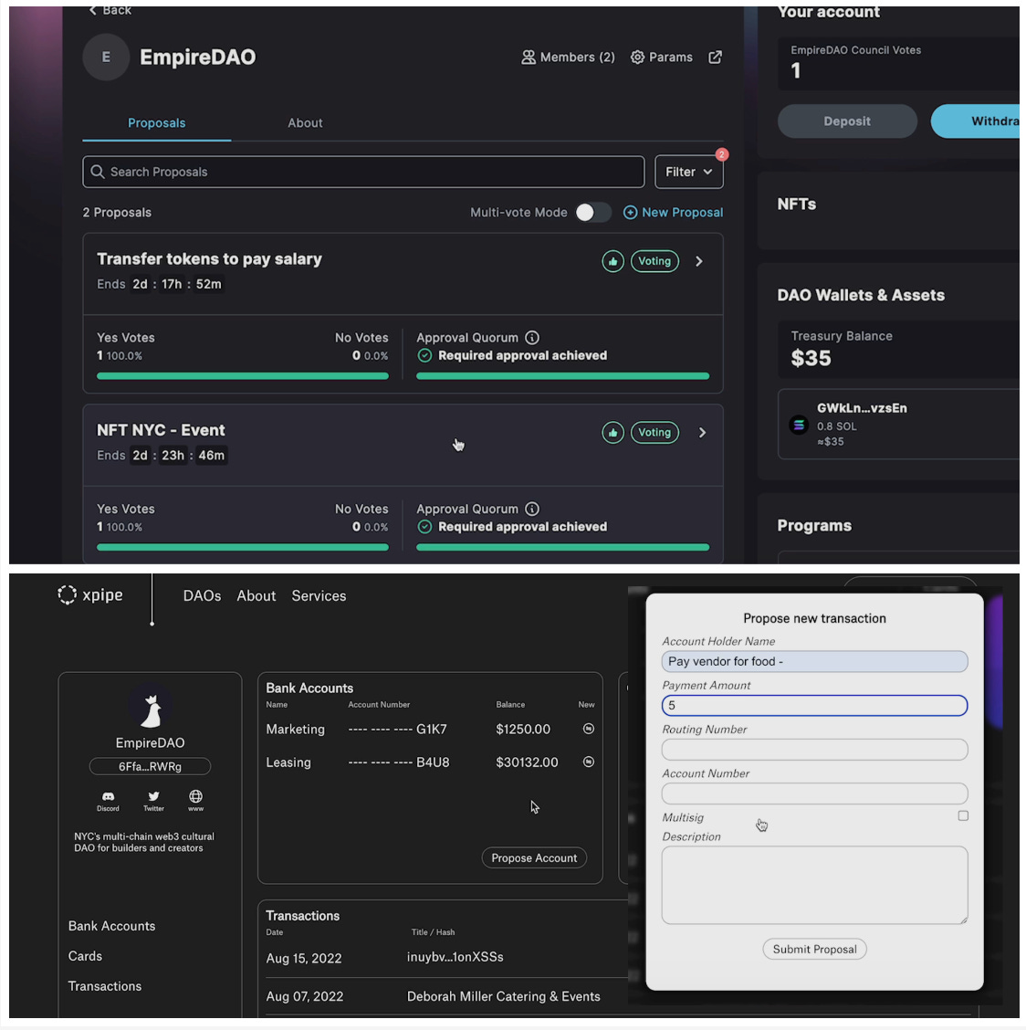1026x1030 pixels.
Task: Click the Propose Account button
Action: (534, 858)
